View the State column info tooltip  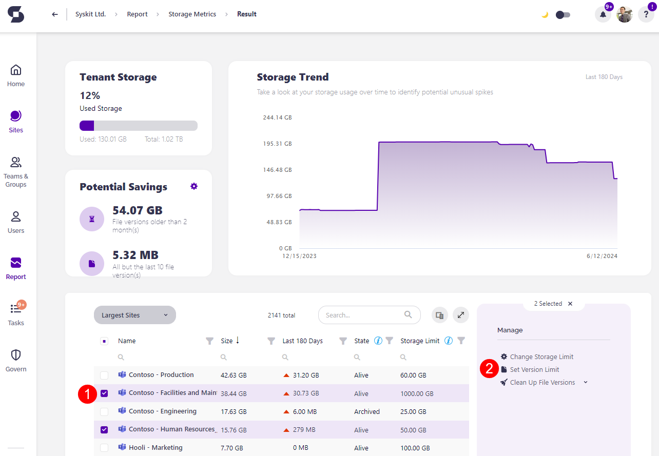point(379,341)
